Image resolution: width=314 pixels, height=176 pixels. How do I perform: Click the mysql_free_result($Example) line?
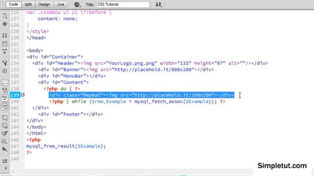tap(66, 146)
